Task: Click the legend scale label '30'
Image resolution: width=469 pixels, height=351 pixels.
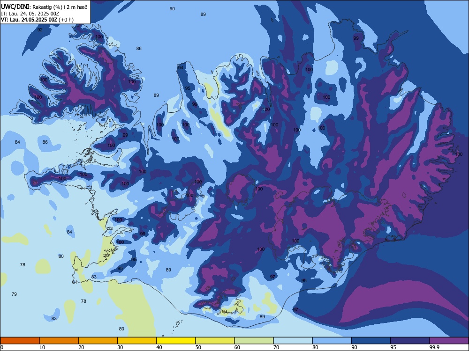Action: pyautogui.click(x=120, y=347)
